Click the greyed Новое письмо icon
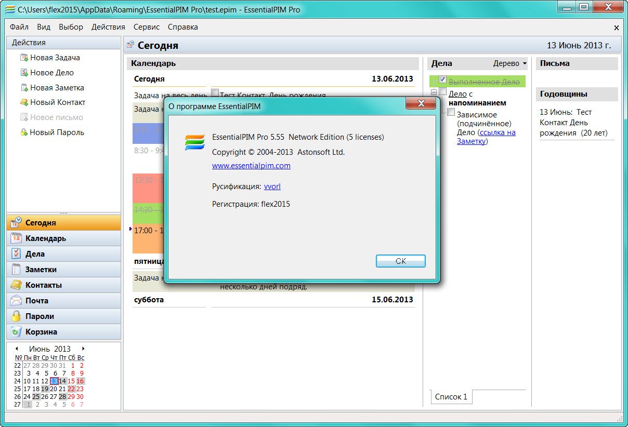The width and height of the screenshot is (628, 427). [24, 117]
